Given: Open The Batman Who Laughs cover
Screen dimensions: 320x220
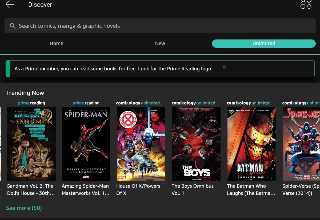Looking at the screenshot, I should (x=251, y=144).
